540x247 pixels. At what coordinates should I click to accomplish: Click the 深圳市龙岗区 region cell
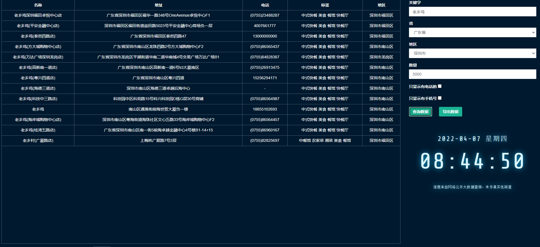point(381,57)
